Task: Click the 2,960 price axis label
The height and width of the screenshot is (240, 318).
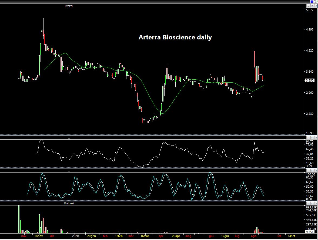Action: point(310,93)
